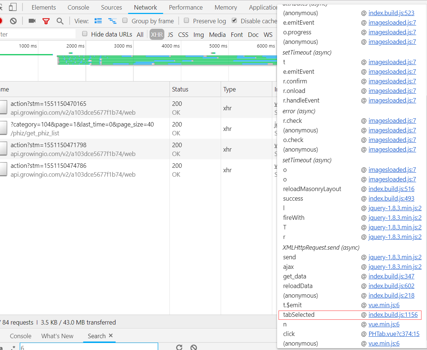427x350 pixels.
Task: Open index.build.js:347 get_data link
Action: [x=391, y=276]
